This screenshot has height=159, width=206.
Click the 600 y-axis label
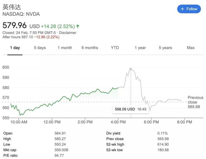pos(6,67)
